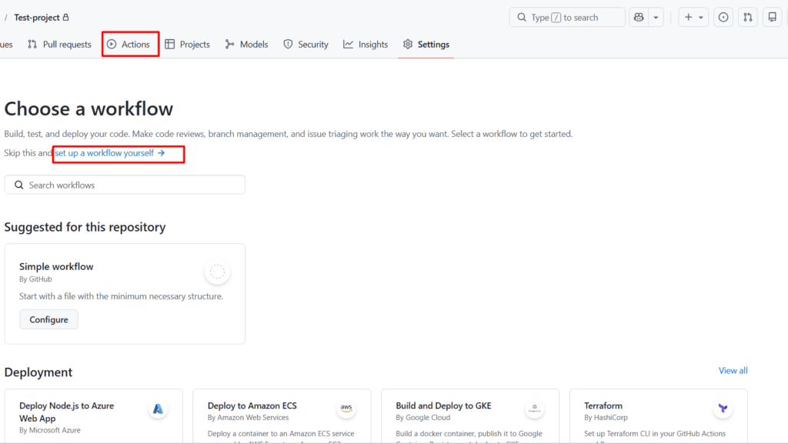Click View all for Deployment
The image size is (788, 444).
[733, 371]
